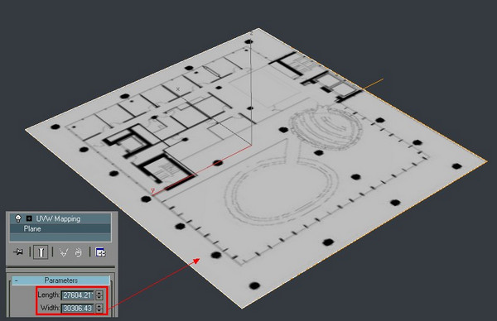
Task: Increase Width with the spinner up arrow
Action: [99, 306]
